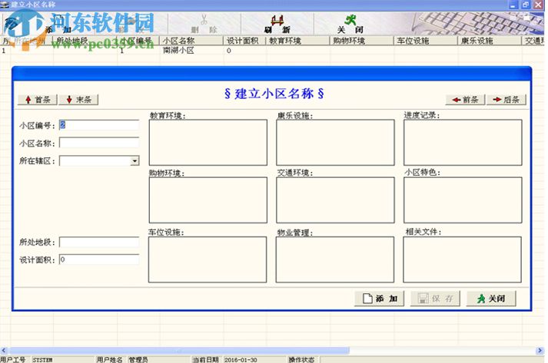Click the 物业管理 text area
The width and height of the screenshot is (548, 363).
[x=335, y=259]
